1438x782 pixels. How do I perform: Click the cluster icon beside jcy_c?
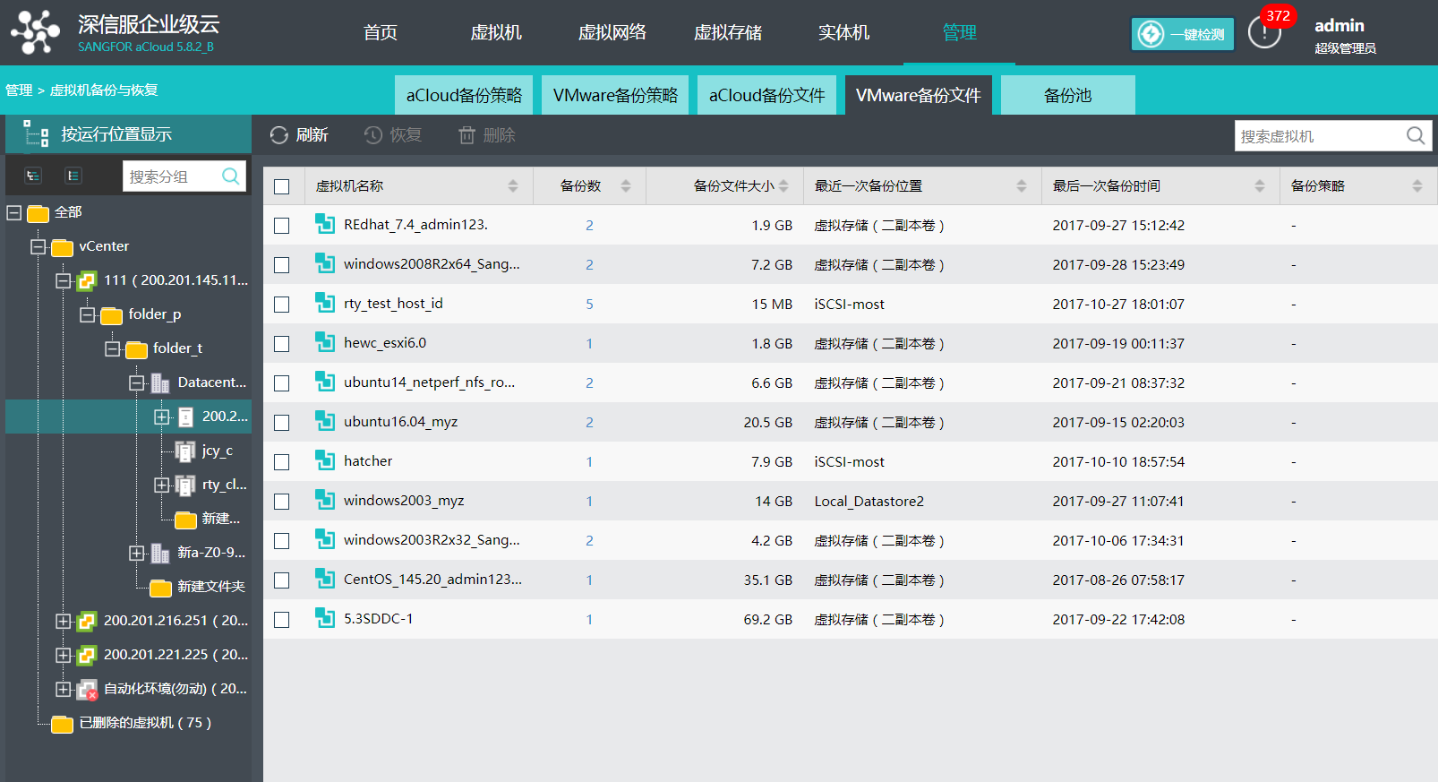tap(185, 451)
